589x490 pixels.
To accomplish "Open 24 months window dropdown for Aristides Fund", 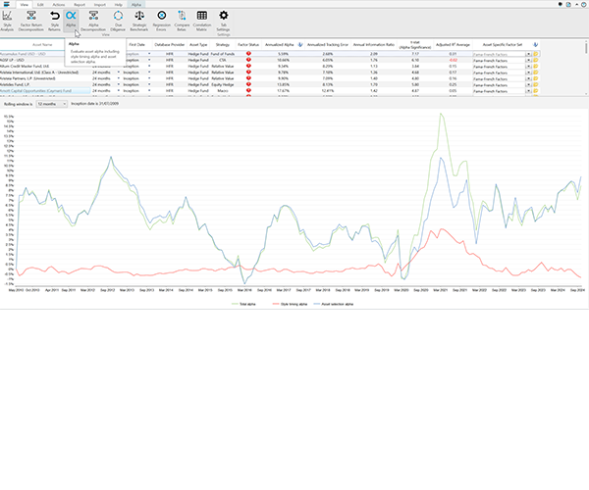I will point(119,84).
